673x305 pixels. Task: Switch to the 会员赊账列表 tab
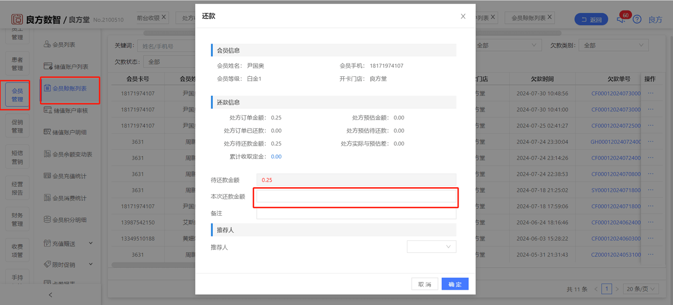(528, 18)
